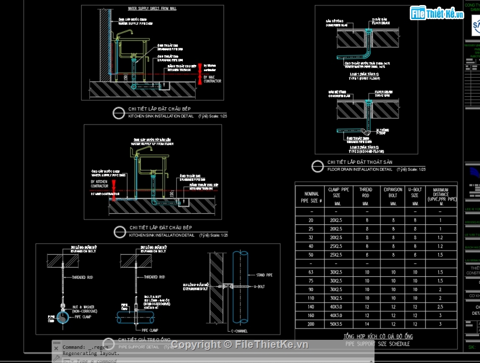Select thread rod cell '14'

coord(367,324)
